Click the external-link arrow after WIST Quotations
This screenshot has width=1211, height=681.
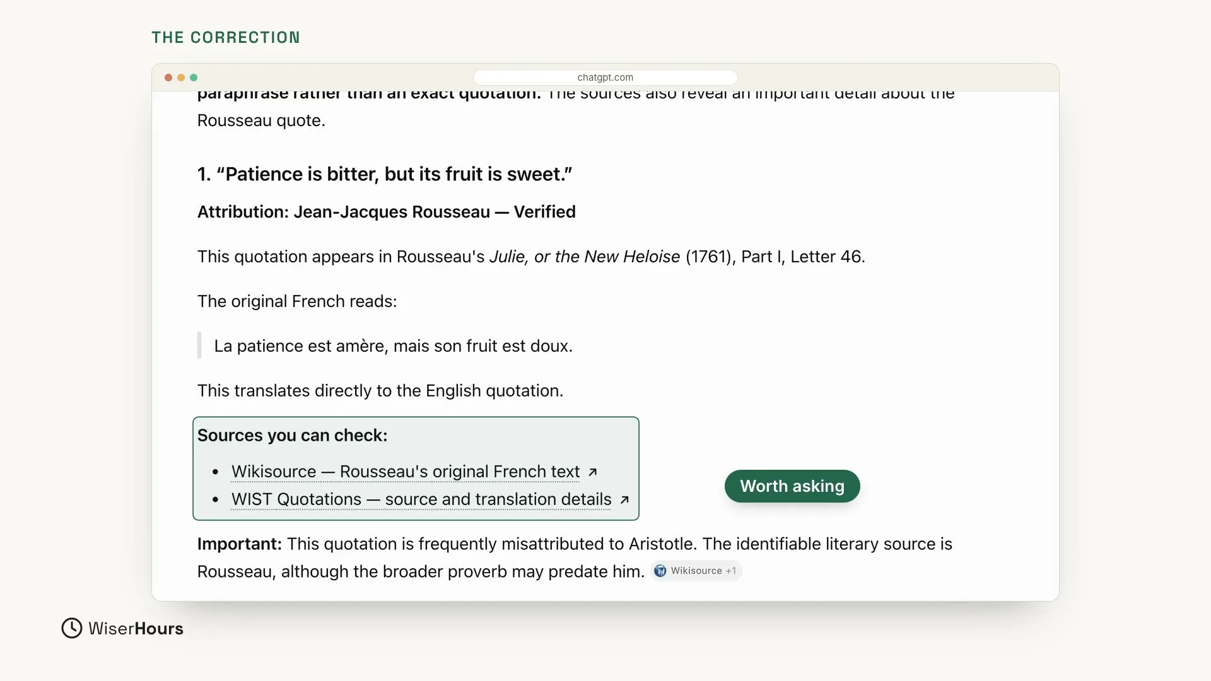[x=624, y=499]
